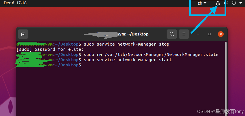Click the arrow beside the zh indicator
The width and height of the screenshot is (245, 116).
(x=205, y=3)
